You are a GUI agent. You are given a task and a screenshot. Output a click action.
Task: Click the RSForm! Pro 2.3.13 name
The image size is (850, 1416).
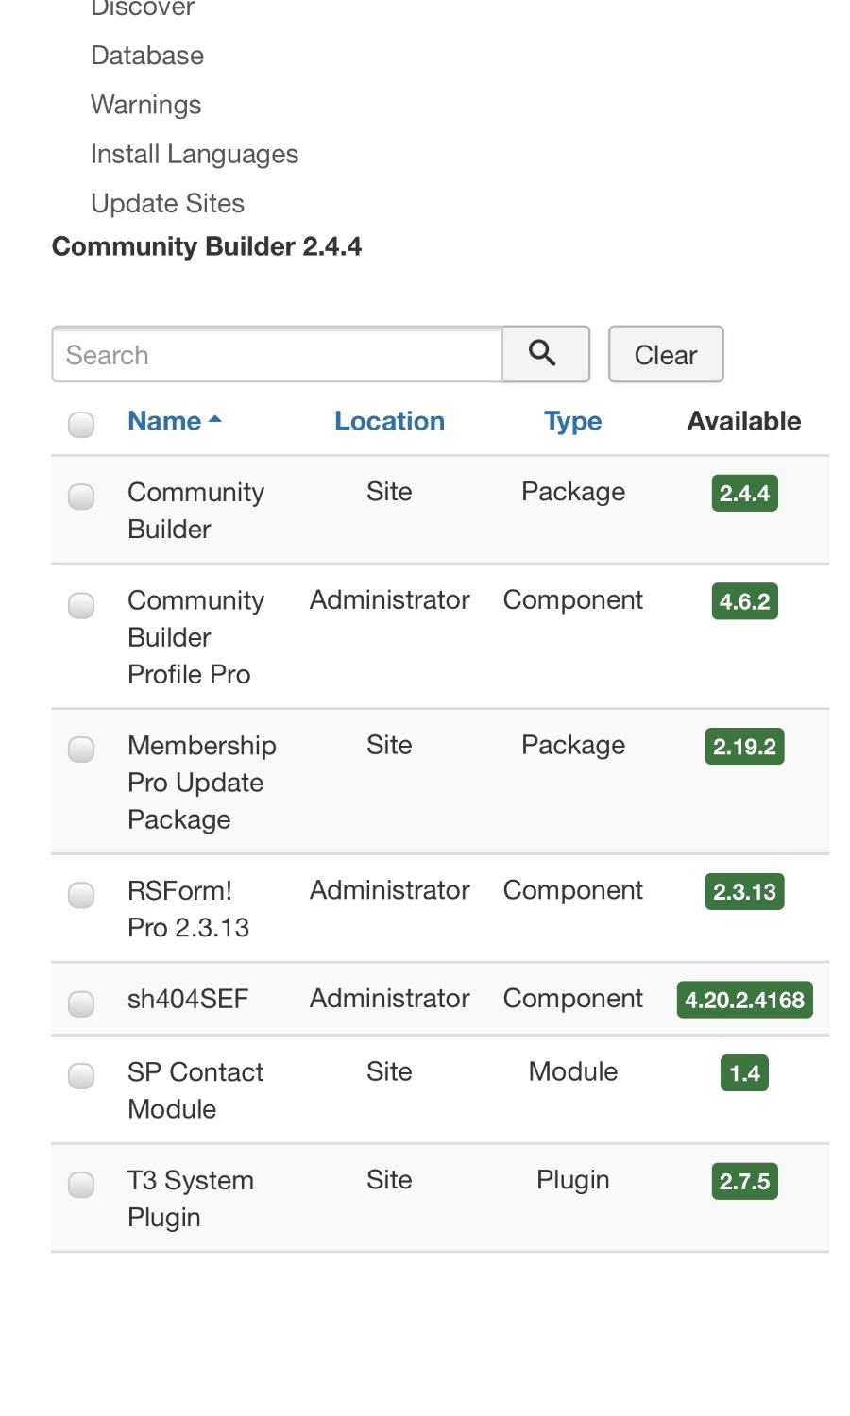click(189, 909)
